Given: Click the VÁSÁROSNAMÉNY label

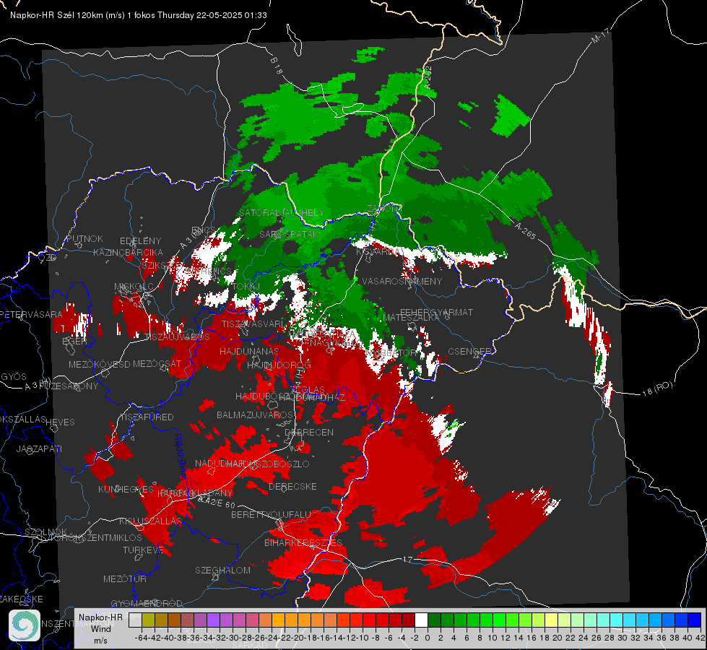Looking at the screenshot, I should coord(402,281).
